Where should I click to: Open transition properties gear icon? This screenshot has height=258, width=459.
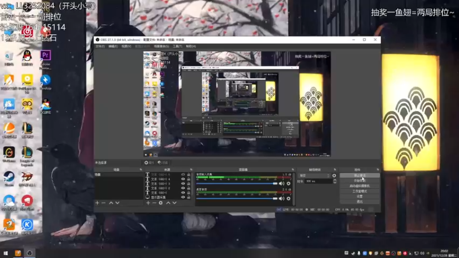pos(334,175)
